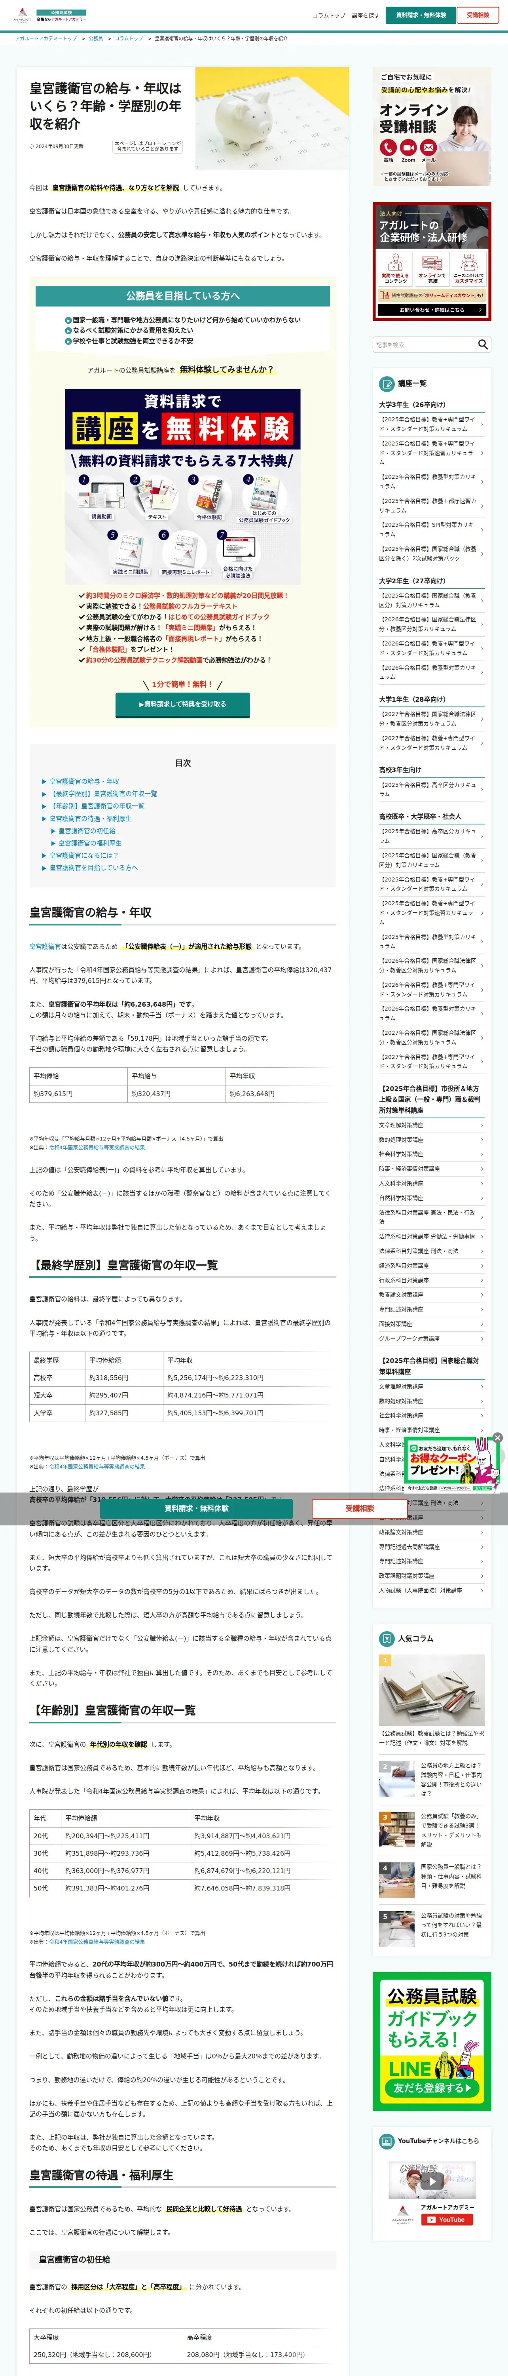Jump to 皇宮護衛官の待遇・福利厚生 from the contents
Screen dimensions: 508x2376
coord(90,818)
